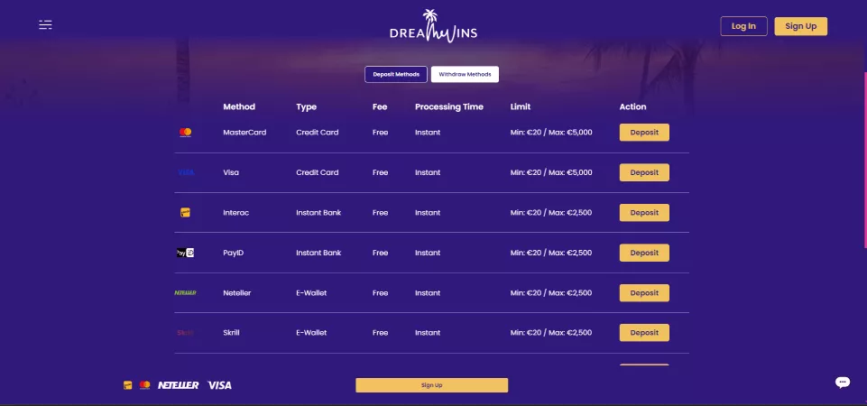This screenshot has width=867, height=406.
Task: Click the DreamWins palm tree logo
Action: (x=433, y=25)
